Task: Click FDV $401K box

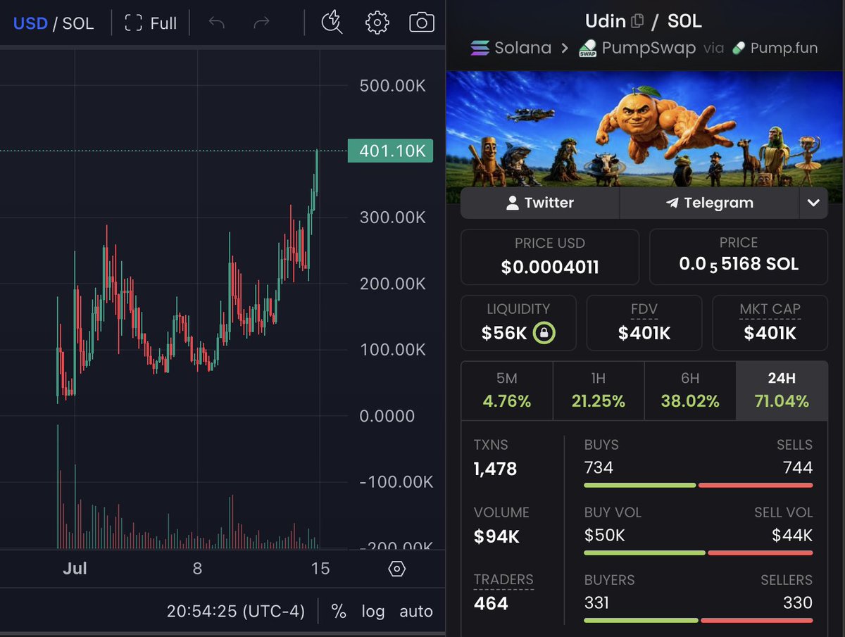Action: tap(644, 322)
